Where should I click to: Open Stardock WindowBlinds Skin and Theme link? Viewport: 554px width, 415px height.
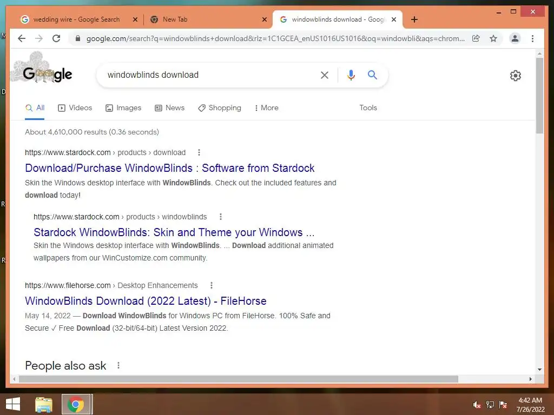pyautogui.click(x=174, y=232)
